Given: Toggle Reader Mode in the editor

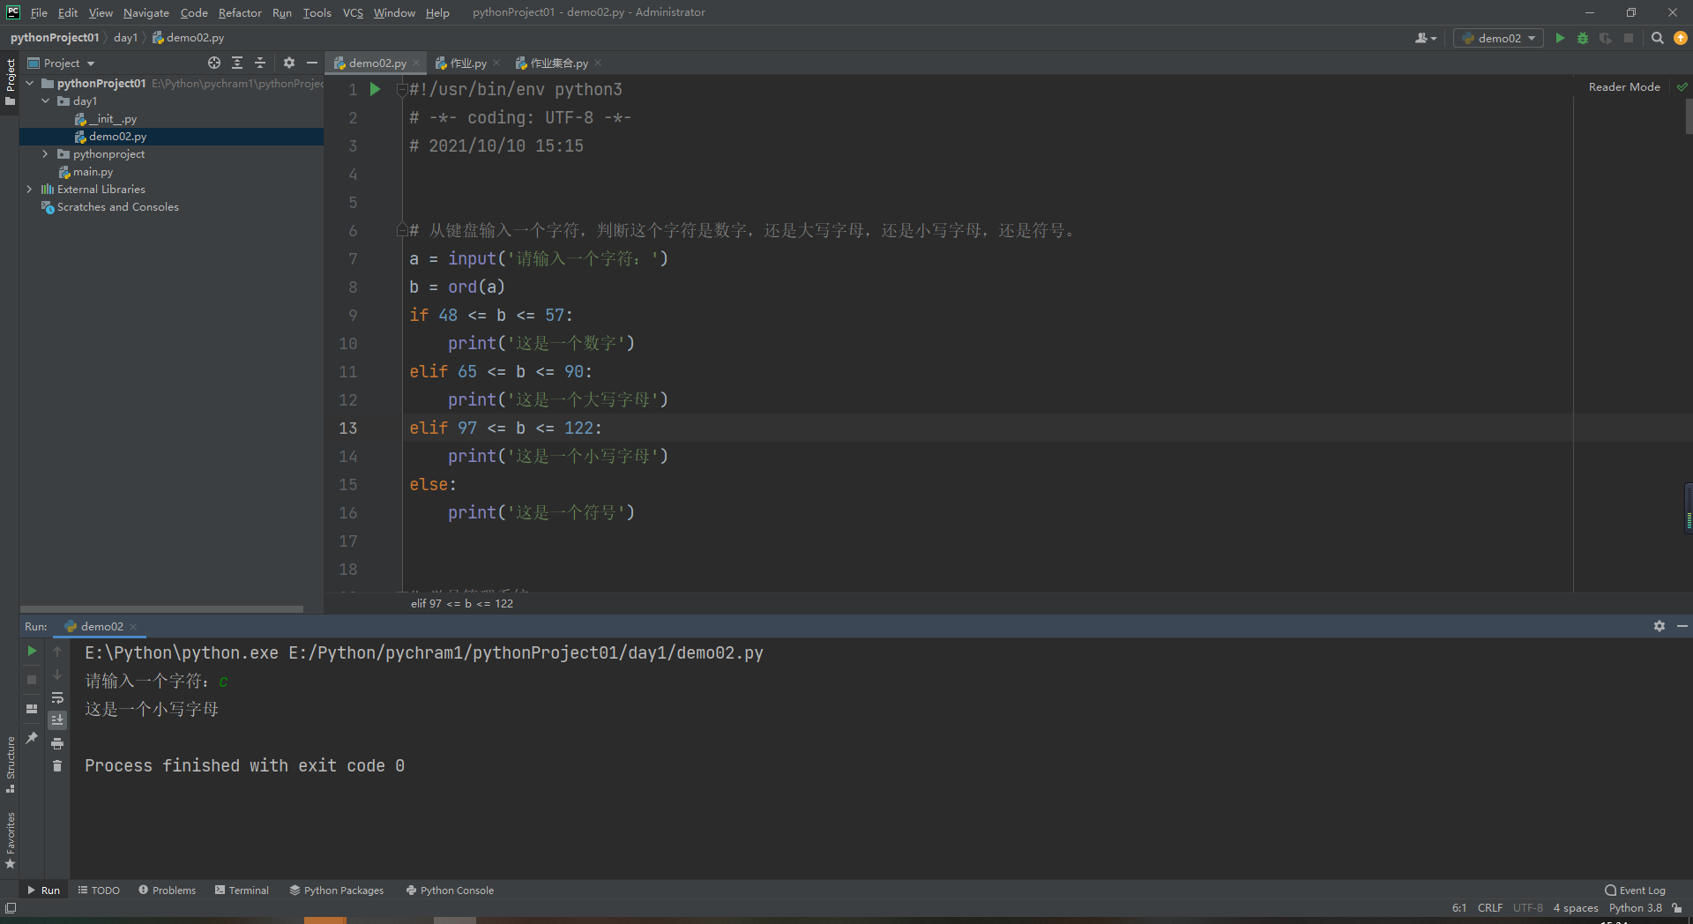Looking at the screenshot, I should tap(1624, 86).
